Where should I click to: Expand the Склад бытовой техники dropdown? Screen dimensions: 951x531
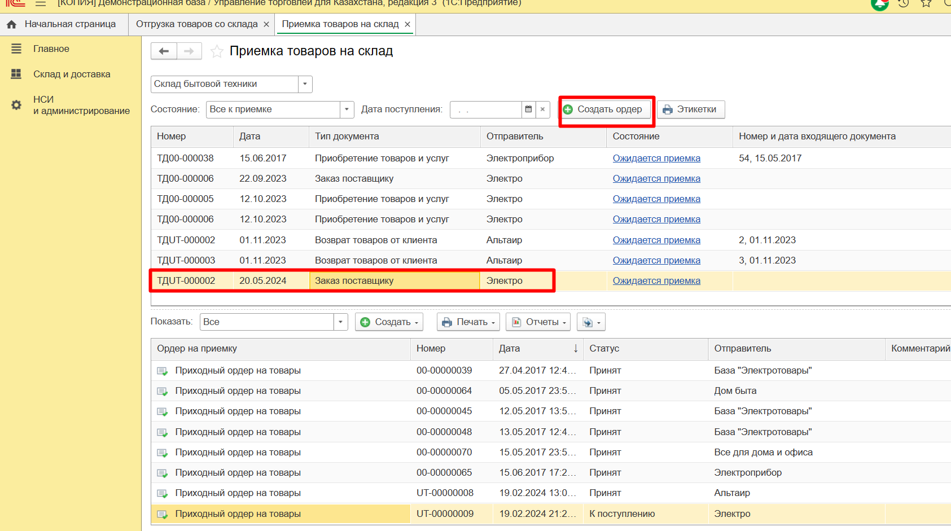point(305,84)
